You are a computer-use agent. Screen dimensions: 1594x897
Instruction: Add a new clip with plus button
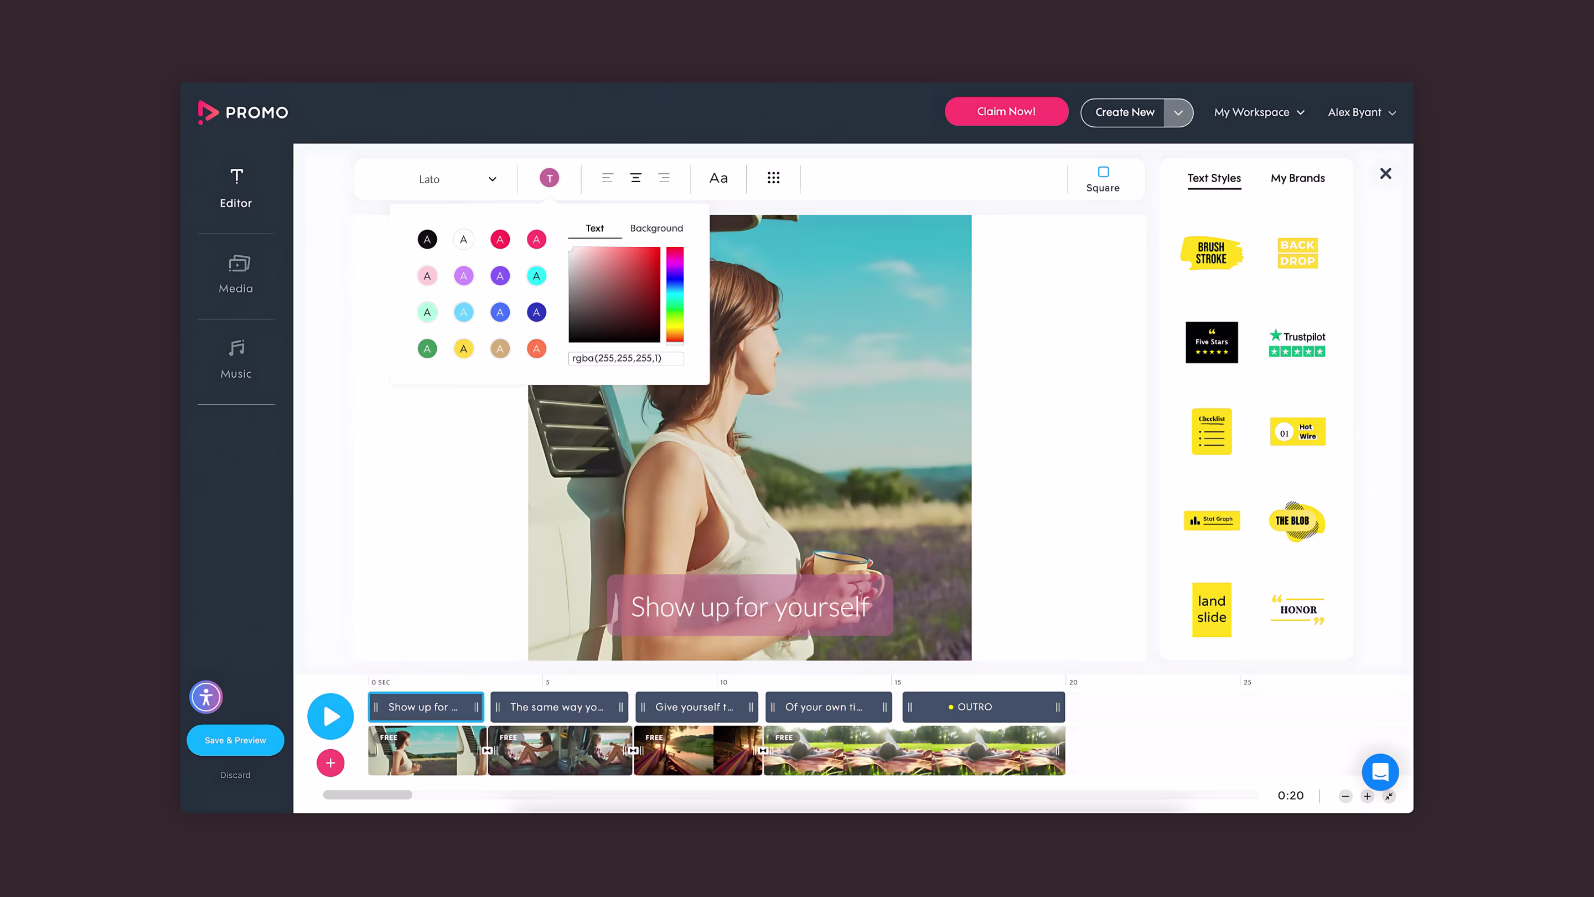click(330, 762)
